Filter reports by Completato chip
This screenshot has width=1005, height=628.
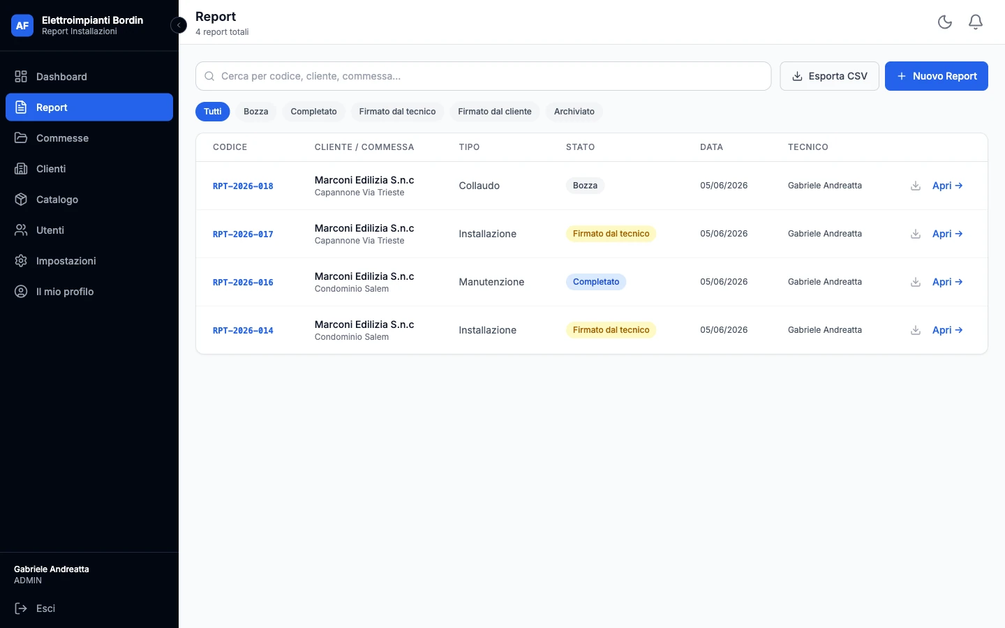point(314,112)
